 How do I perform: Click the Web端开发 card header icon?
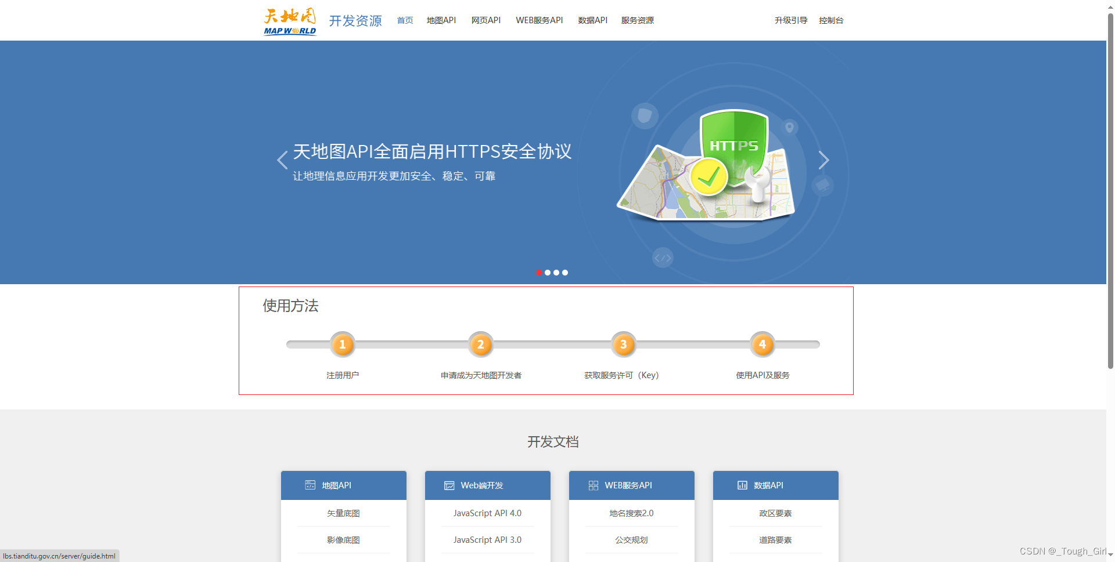click(x=449, y=485)
